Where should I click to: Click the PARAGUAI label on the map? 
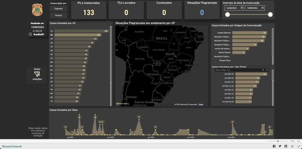[x=153, y=74]
